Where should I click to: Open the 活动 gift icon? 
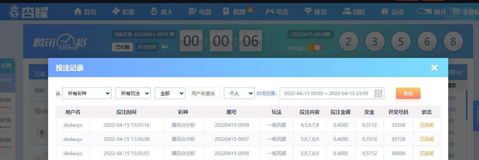point(384,12)
